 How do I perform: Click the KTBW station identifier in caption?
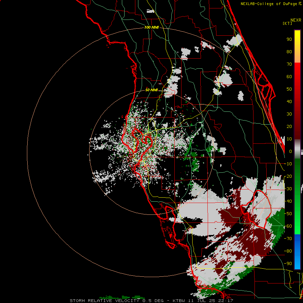[179, 301]
